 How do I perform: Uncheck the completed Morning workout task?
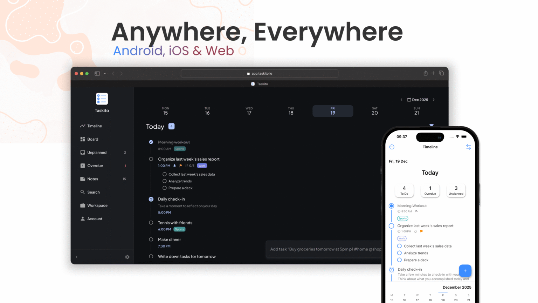click(x=151, y=142)
